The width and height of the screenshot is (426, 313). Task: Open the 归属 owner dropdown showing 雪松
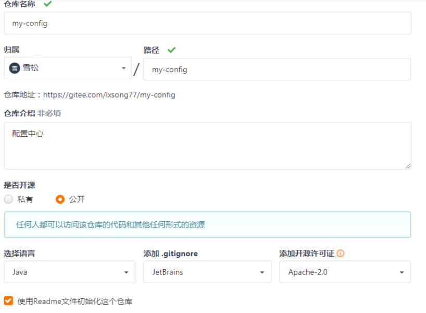(x=68, y=68)
